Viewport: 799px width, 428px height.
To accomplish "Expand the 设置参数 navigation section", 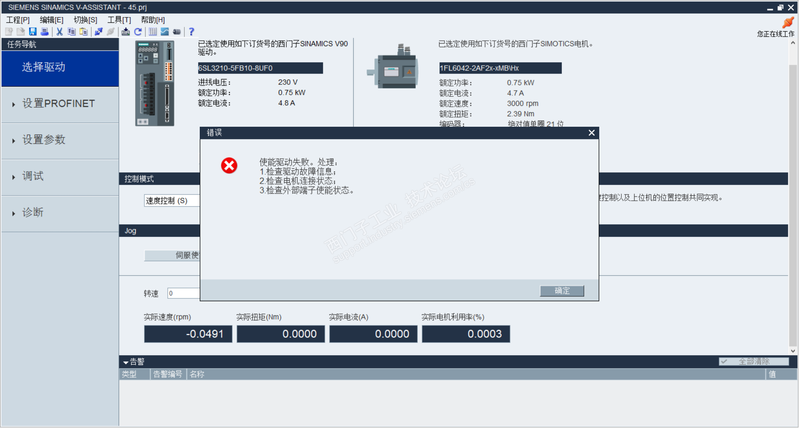I will pyautogui.click(x=60, y=141).
